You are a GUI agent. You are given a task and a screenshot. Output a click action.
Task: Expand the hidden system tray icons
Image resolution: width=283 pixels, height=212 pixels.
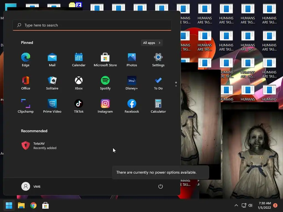[x=236, y=205]
